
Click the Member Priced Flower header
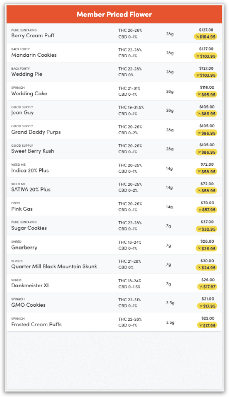(x=114, y=15)
